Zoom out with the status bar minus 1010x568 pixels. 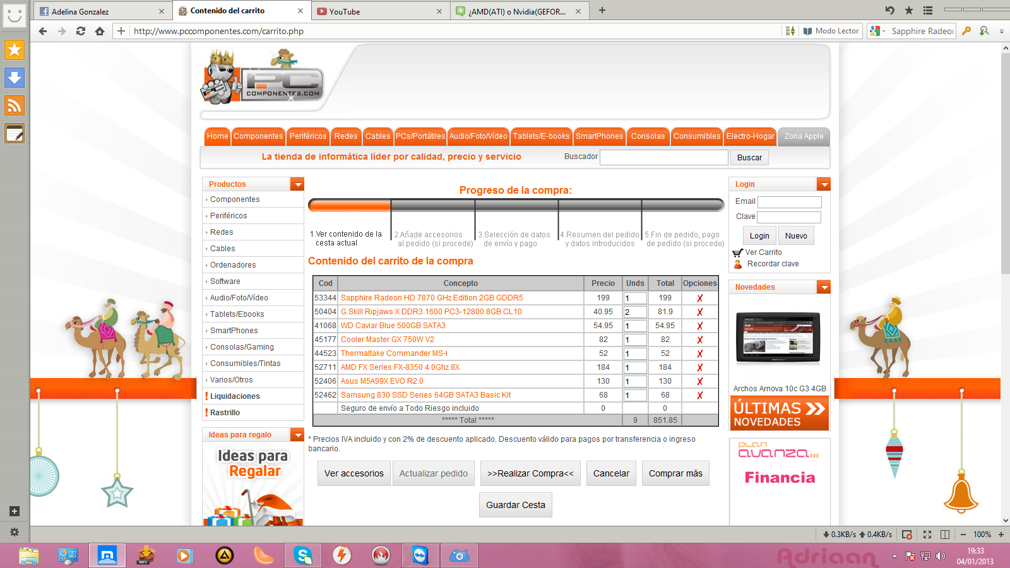click(963, 535)
